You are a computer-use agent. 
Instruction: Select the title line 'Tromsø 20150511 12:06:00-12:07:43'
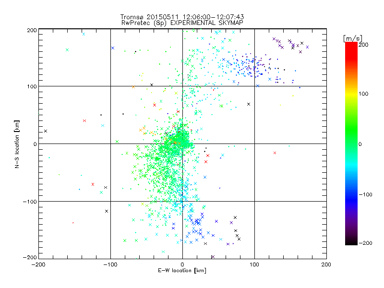click(182, 17)
